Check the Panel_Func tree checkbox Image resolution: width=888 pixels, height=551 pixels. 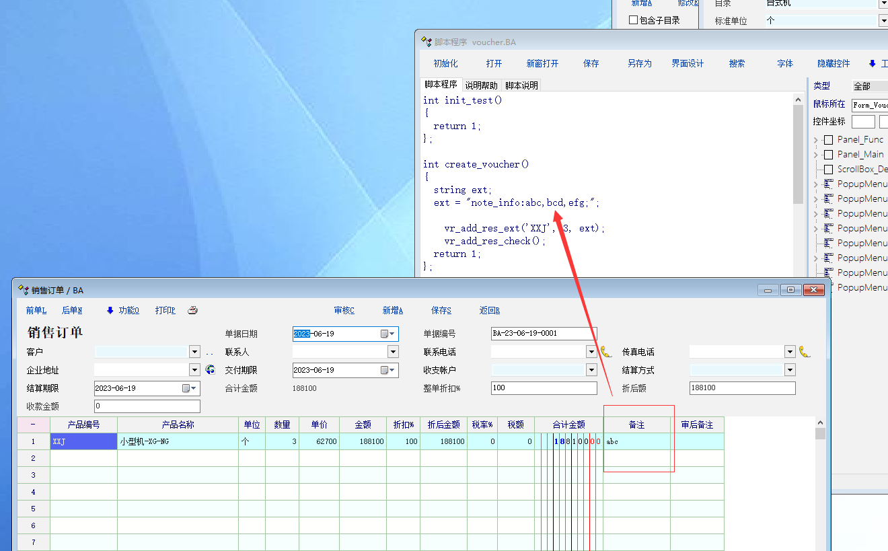pyautogui.click(x=828, y=140)
